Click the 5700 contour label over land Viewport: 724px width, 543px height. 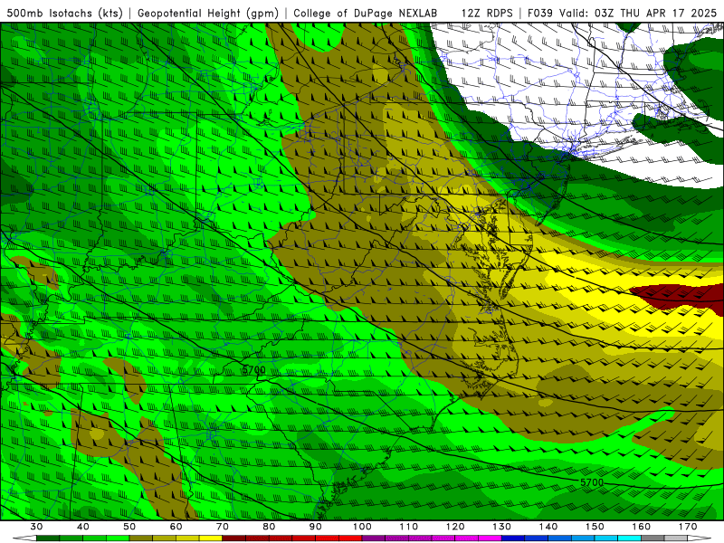click(x=253, y=370)
